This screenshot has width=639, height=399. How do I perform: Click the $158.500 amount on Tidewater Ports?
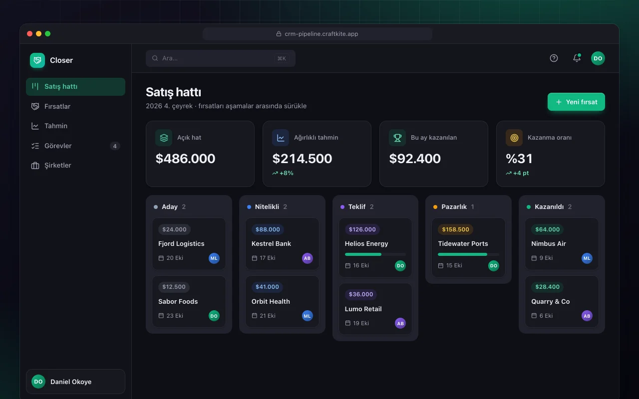(x=455, y=230)
